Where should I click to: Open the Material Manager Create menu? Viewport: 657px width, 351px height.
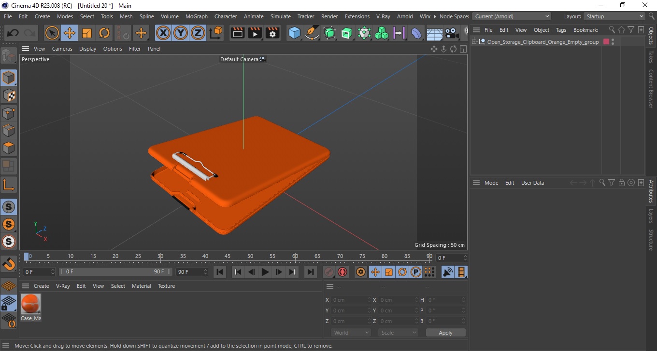click(x=41, y=286)
